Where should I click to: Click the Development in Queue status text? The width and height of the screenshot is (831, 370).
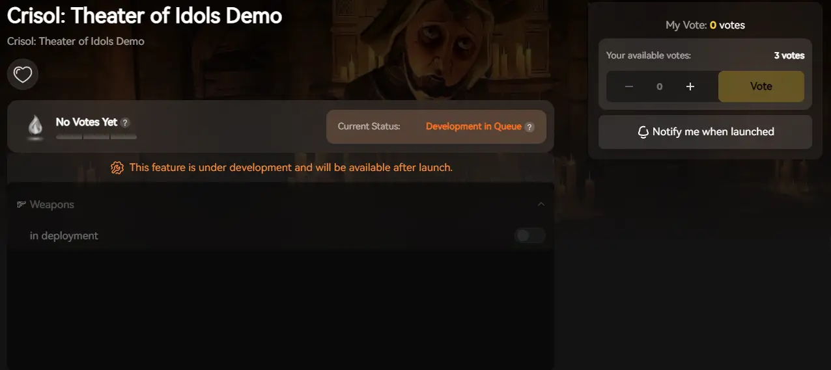pos(473,126)
